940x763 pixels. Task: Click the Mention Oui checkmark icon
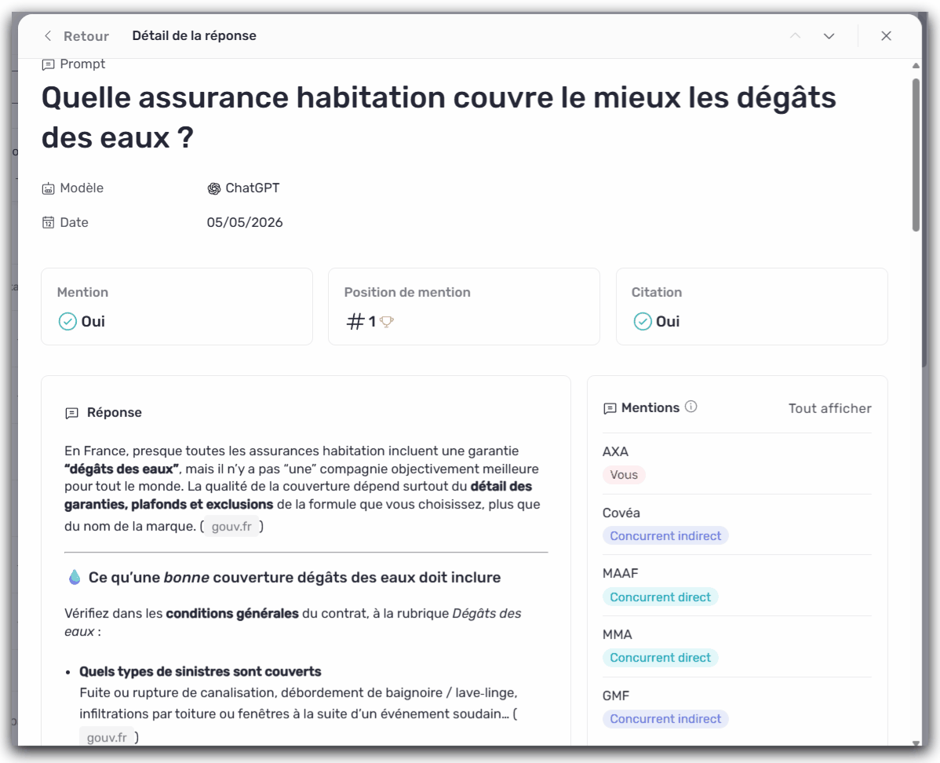(67, 322)
